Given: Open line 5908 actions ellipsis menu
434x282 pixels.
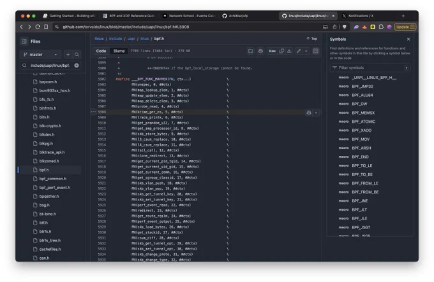Looking at the screenshot, I should 93,112.
